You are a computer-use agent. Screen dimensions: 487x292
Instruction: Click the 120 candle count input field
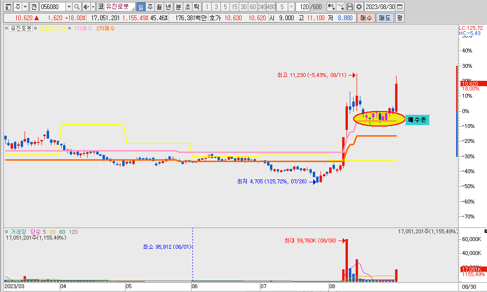(x=304, y=7)
